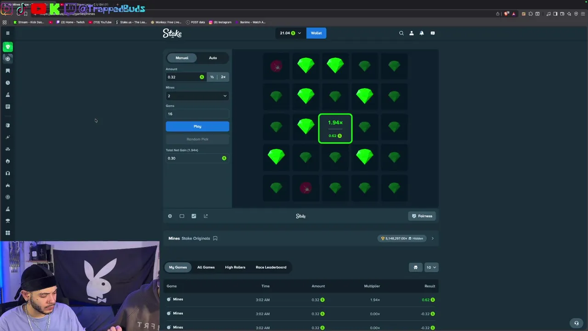
Task: Click the blue Play button
Action: click(x=198, y=126)
